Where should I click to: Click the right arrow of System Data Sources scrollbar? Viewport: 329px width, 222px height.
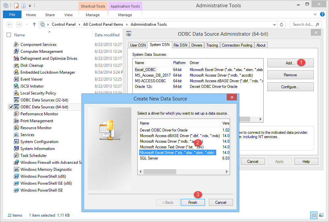(260, 119)
